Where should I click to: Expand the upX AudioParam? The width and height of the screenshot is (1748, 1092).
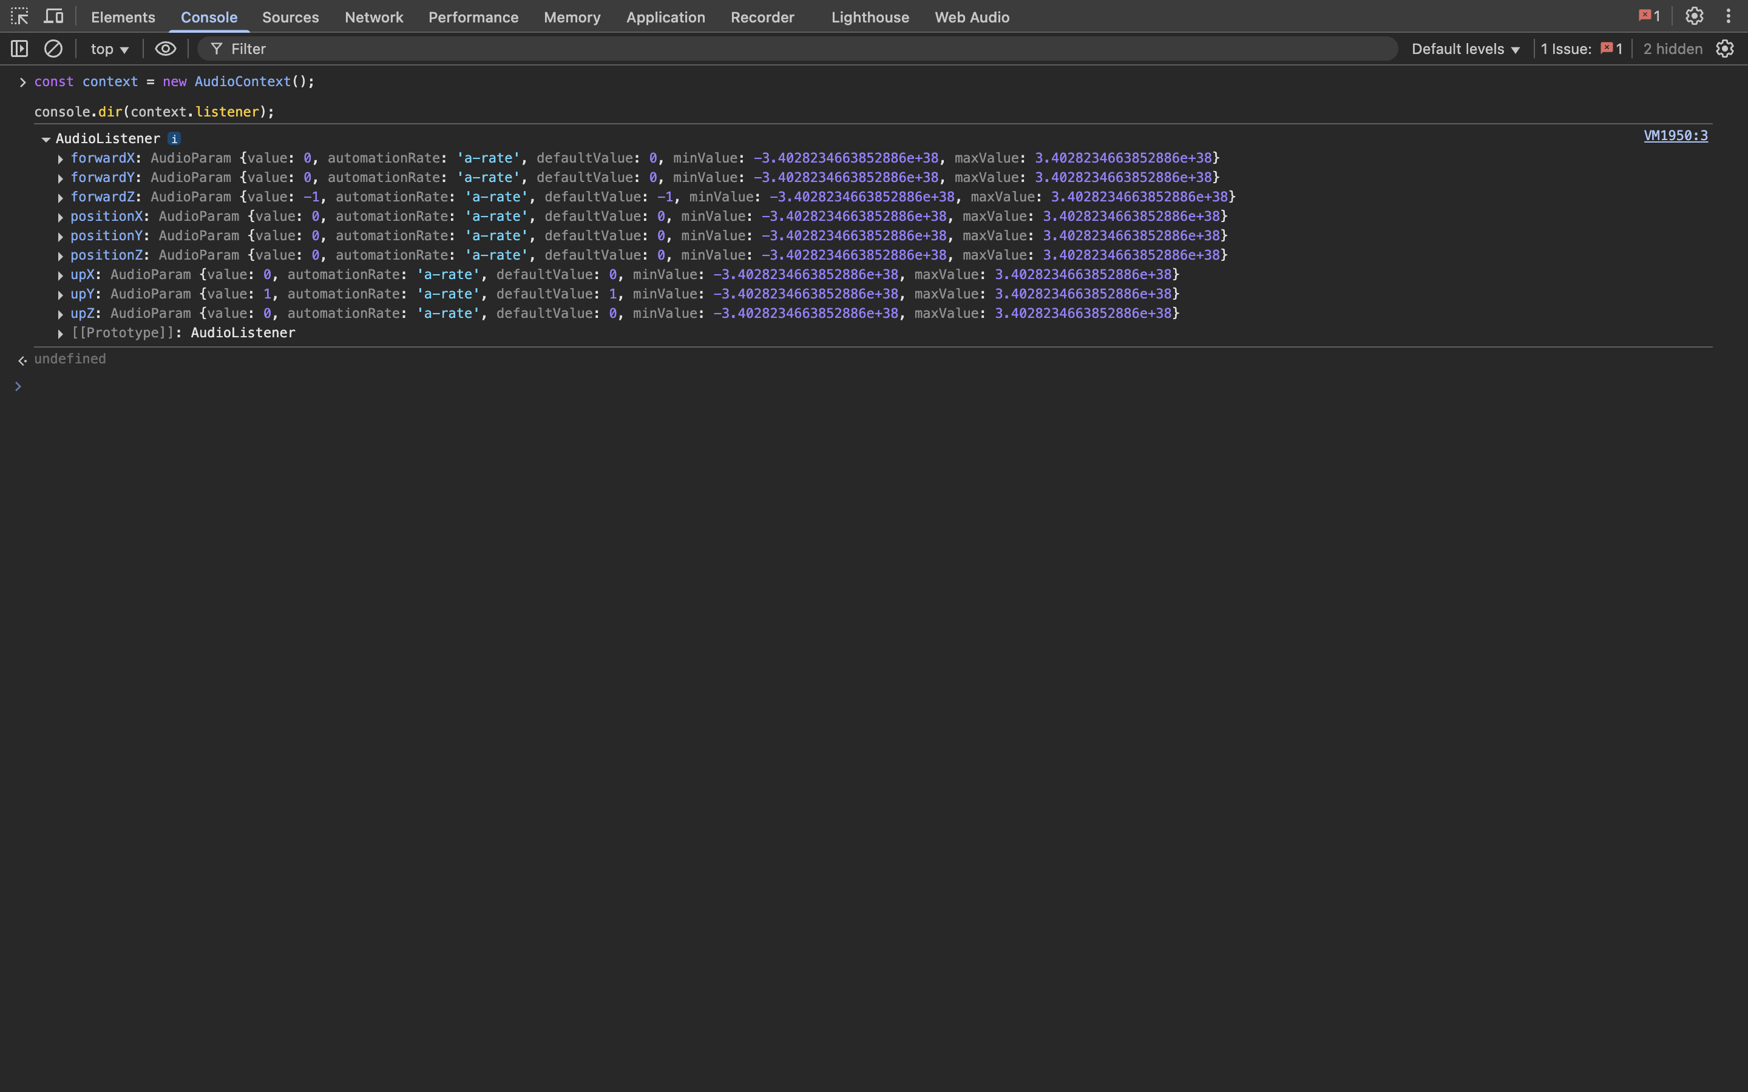point(61,276)
